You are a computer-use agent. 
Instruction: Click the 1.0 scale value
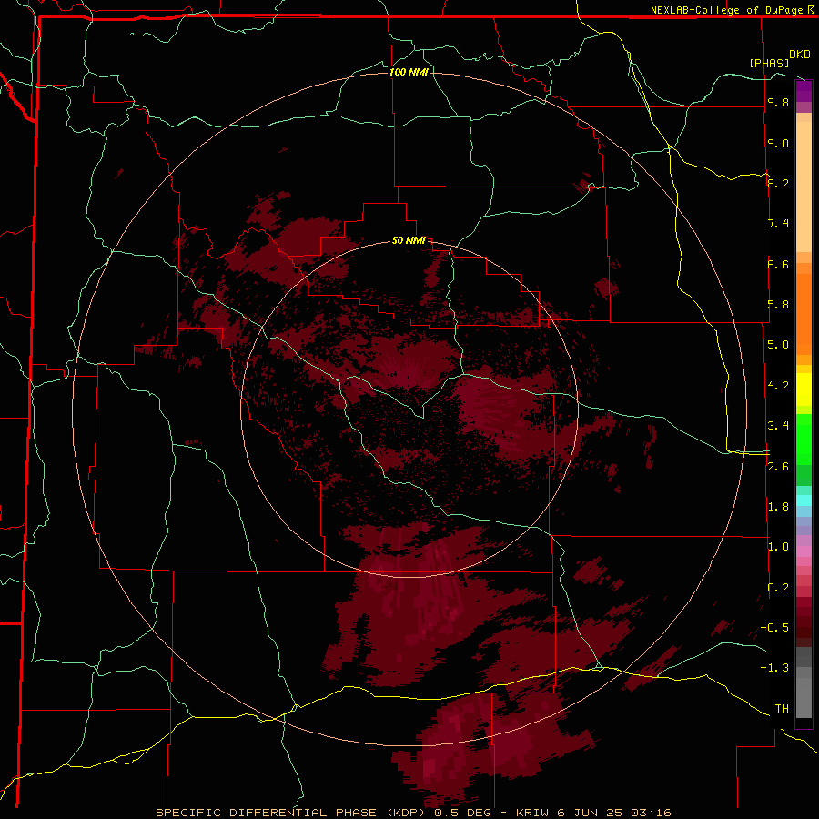778,547
